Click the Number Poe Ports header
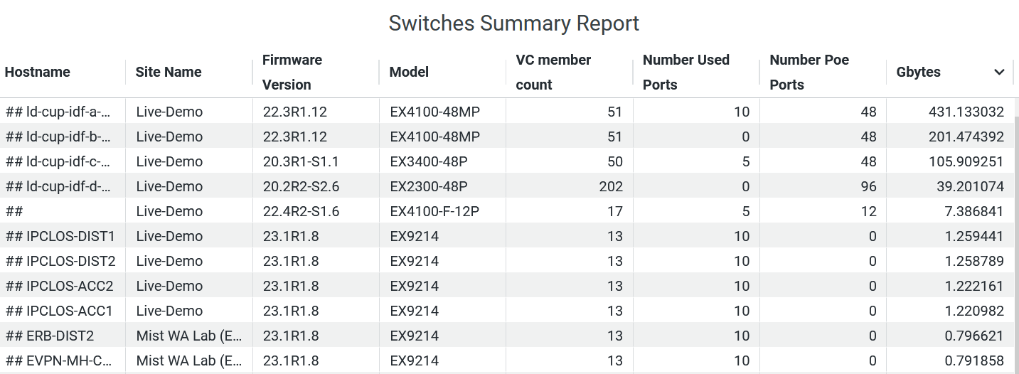1019x374 pixels. pos(809,73)
